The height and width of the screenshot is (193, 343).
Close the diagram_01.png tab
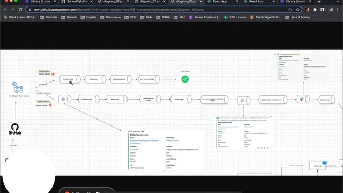point(128,2)
